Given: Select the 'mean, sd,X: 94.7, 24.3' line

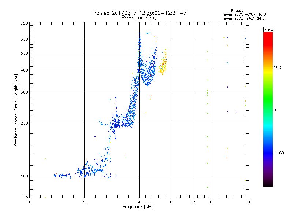Looking at the screenshot, I should pyautogui.click(x=244, y=18).
